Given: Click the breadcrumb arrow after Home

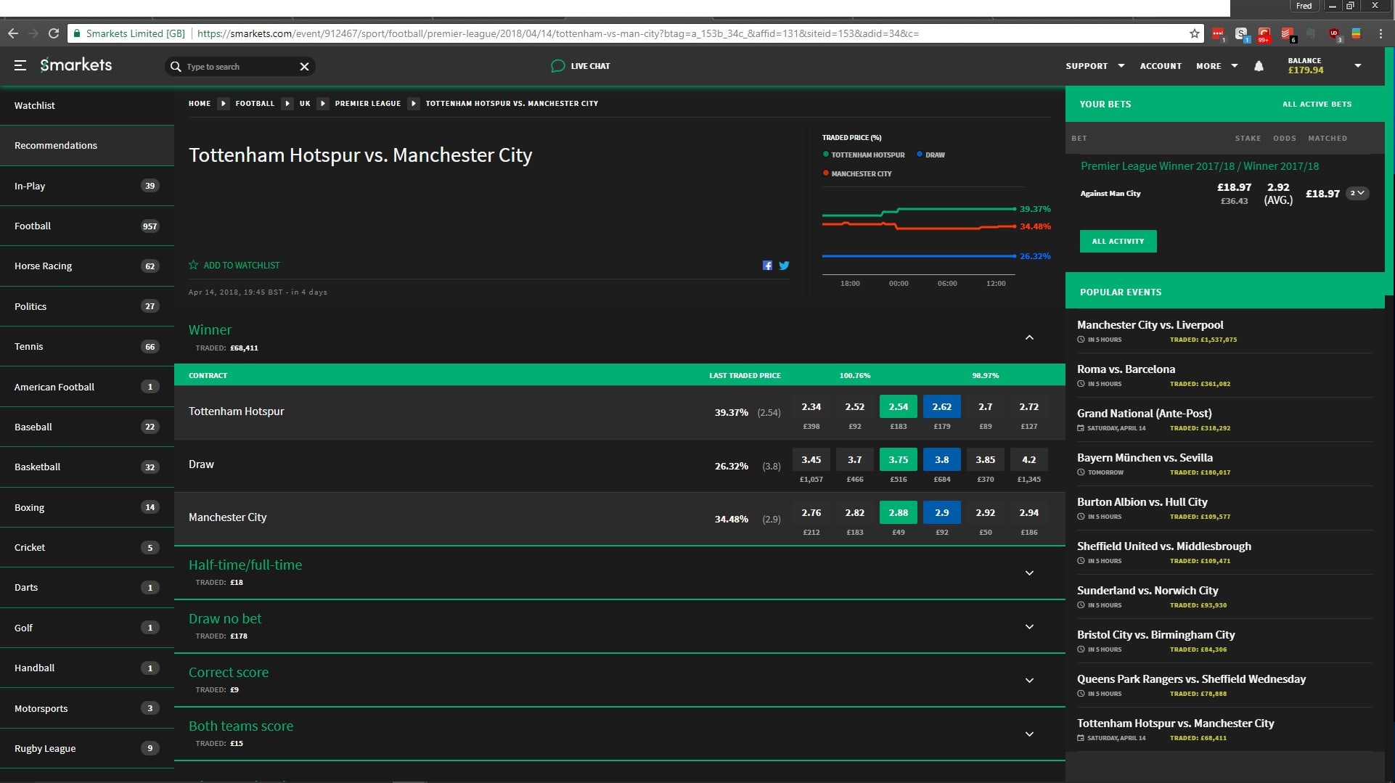Looking at the screenshot, I should click(x=224, y=104).
